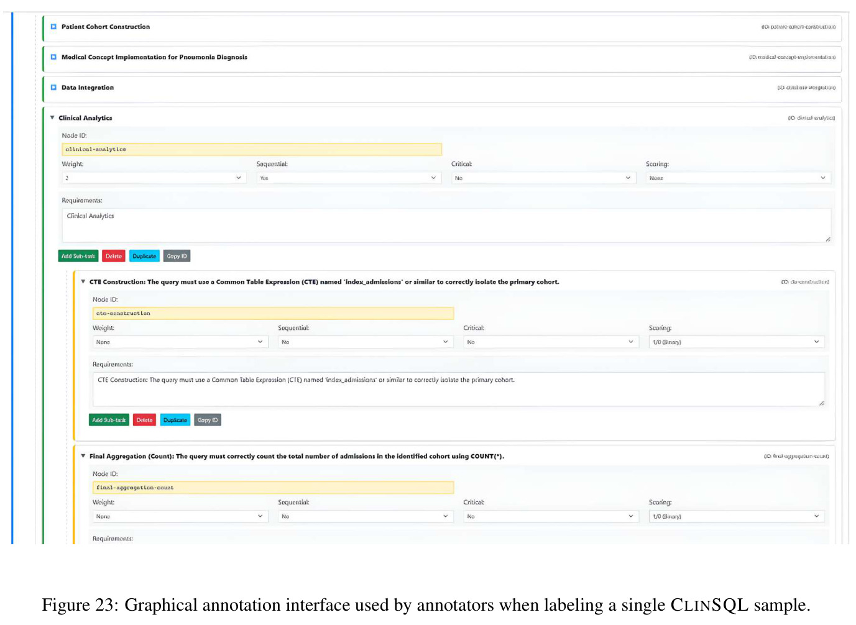Copy ID of the cte-construction node
Viewport: 856px width, 625px height.
tap(208, 420)
